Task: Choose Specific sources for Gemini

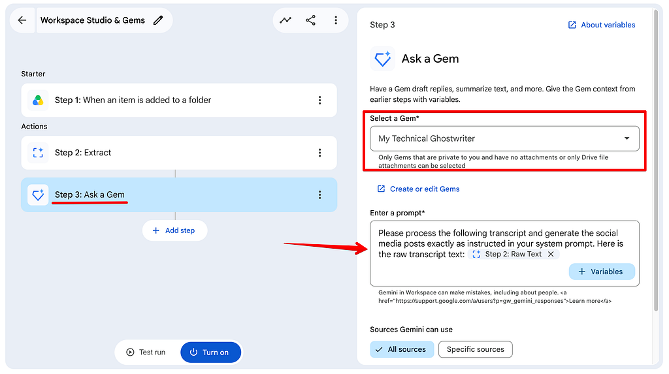Action: pos(476,349)
